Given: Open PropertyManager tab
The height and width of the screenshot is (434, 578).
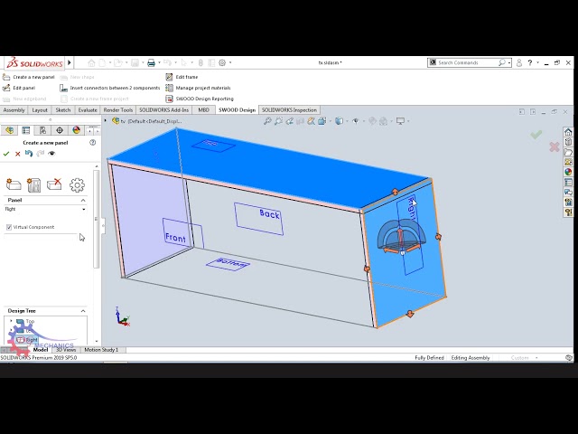Looking at the screenshot, I should 26,130.
